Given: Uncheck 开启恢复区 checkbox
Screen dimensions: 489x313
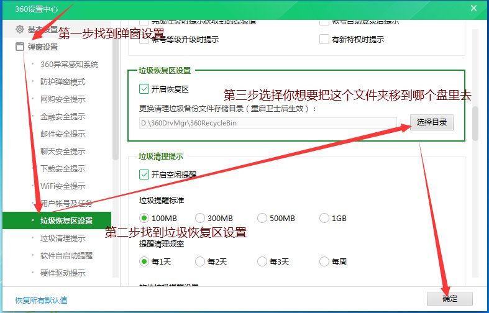Looking at the screenshot, I should pyautogui.click(x=144, y=89).
